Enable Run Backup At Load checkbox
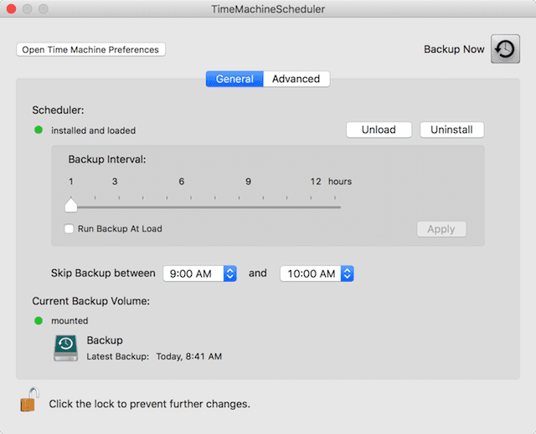Viewport: 536px width, 434px height. click(70, 228)
